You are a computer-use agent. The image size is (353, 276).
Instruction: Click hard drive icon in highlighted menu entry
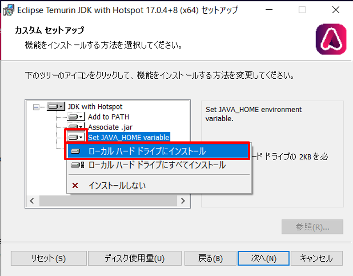75,151
